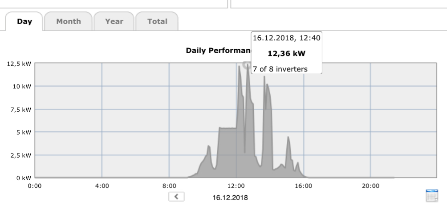Open the Month tab

coord(69,21)
